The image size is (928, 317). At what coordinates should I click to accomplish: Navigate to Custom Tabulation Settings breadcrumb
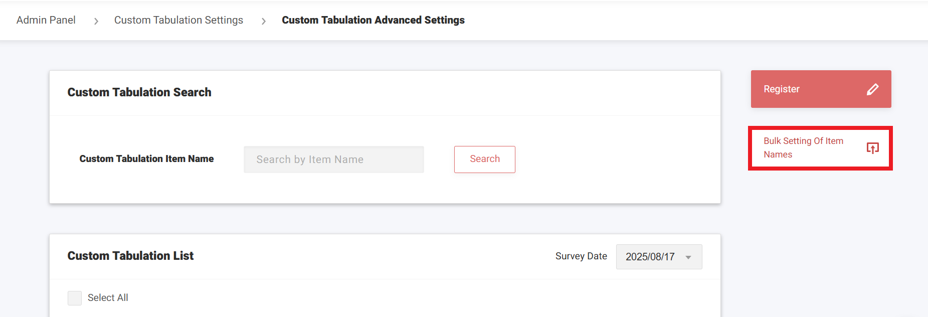178,20
